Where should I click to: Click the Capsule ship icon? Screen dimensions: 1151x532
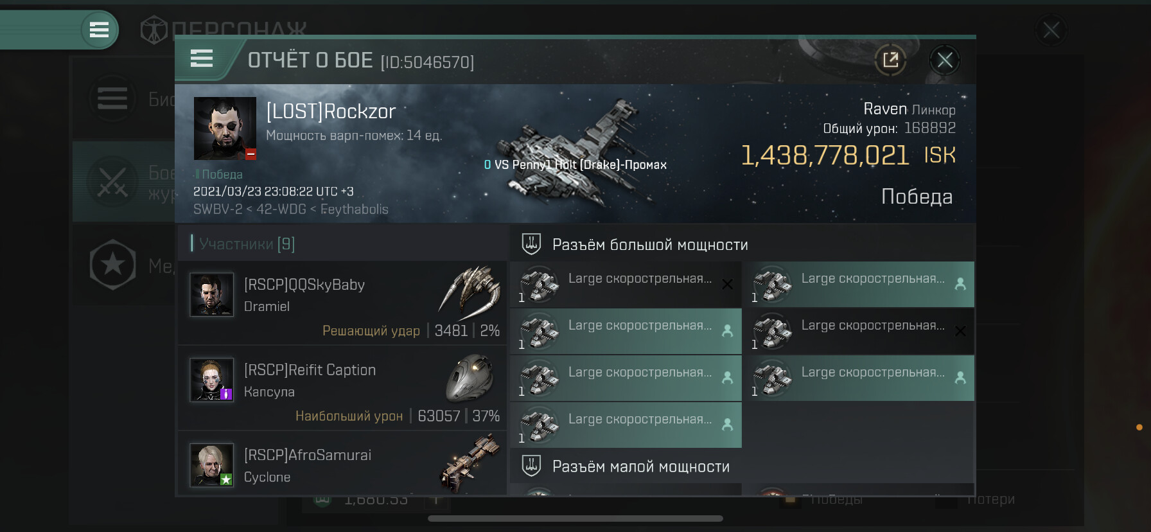(470, 378)
